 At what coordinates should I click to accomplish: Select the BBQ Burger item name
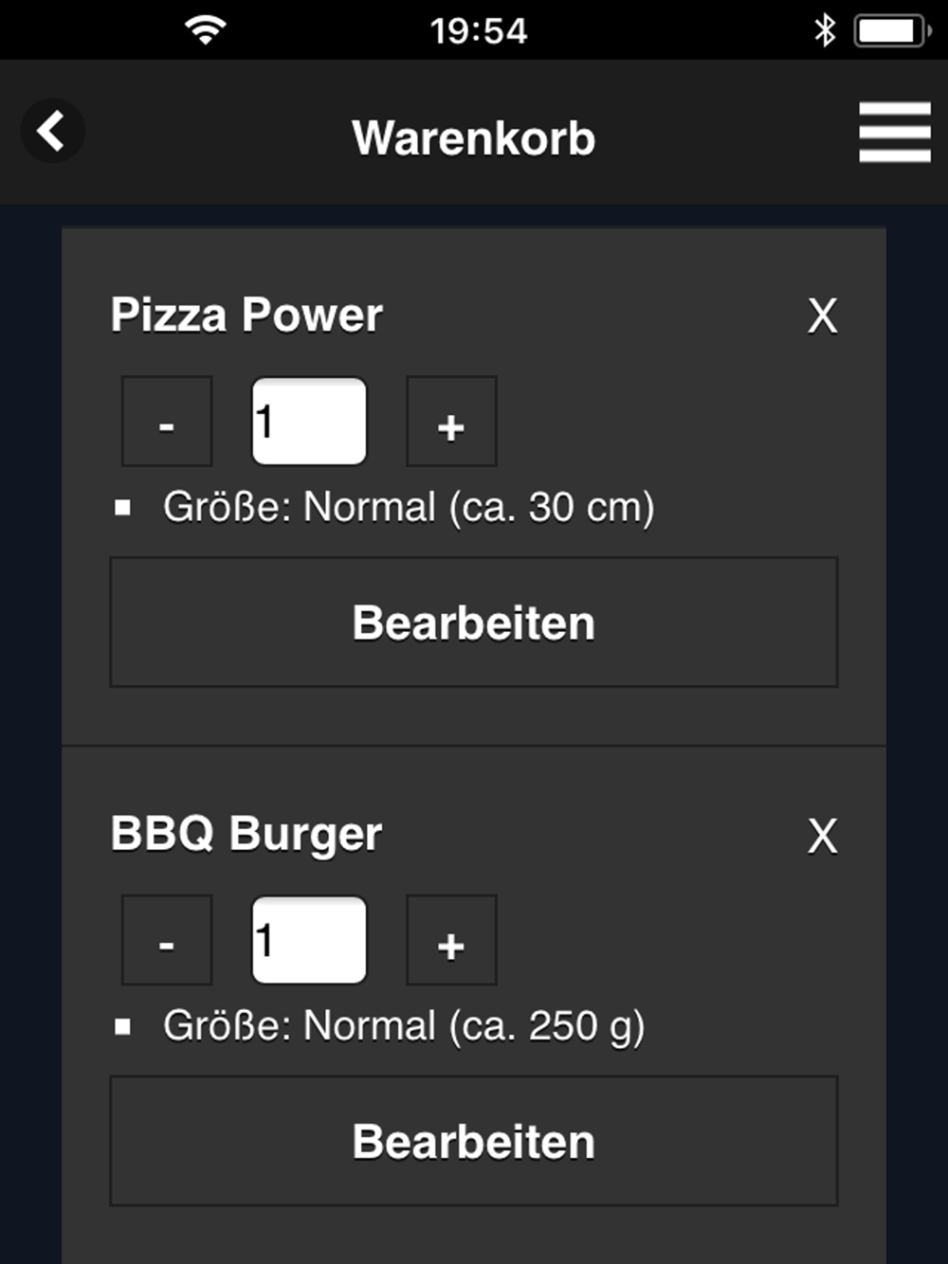tap(246, 835)
